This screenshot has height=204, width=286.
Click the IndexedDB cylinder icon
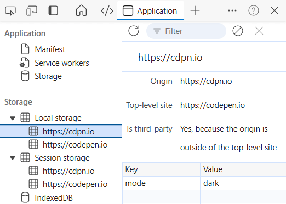coord(25,197)
